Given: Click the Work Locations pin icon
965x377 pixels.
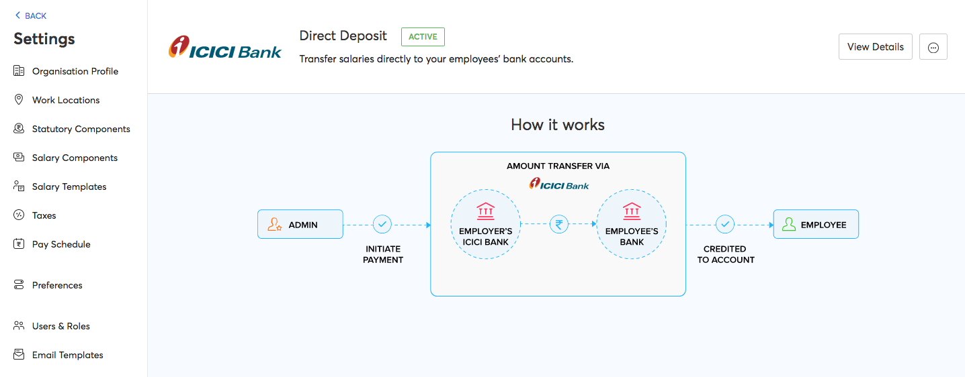Looking at the screenshot, I should [x=19, y=100].
